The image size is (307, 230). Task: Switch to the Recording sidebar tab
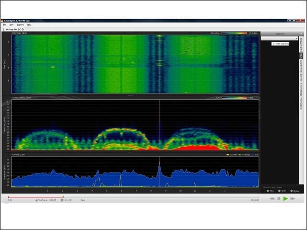[x=301, y=89]
